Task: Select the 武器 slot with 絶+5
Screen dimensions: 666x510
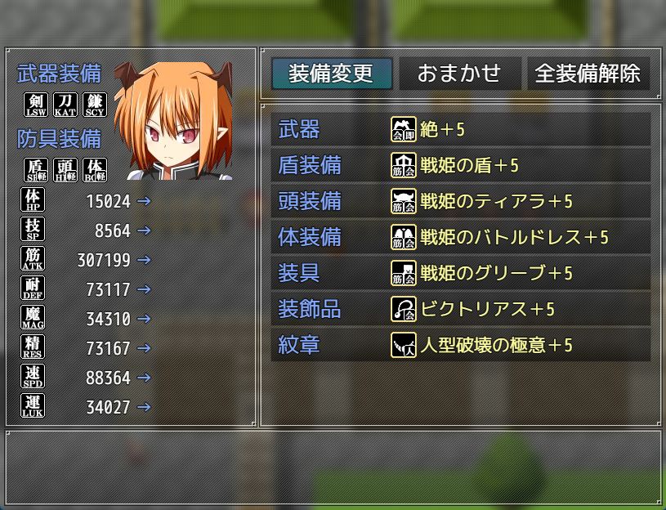Action: tap(461, 129)
